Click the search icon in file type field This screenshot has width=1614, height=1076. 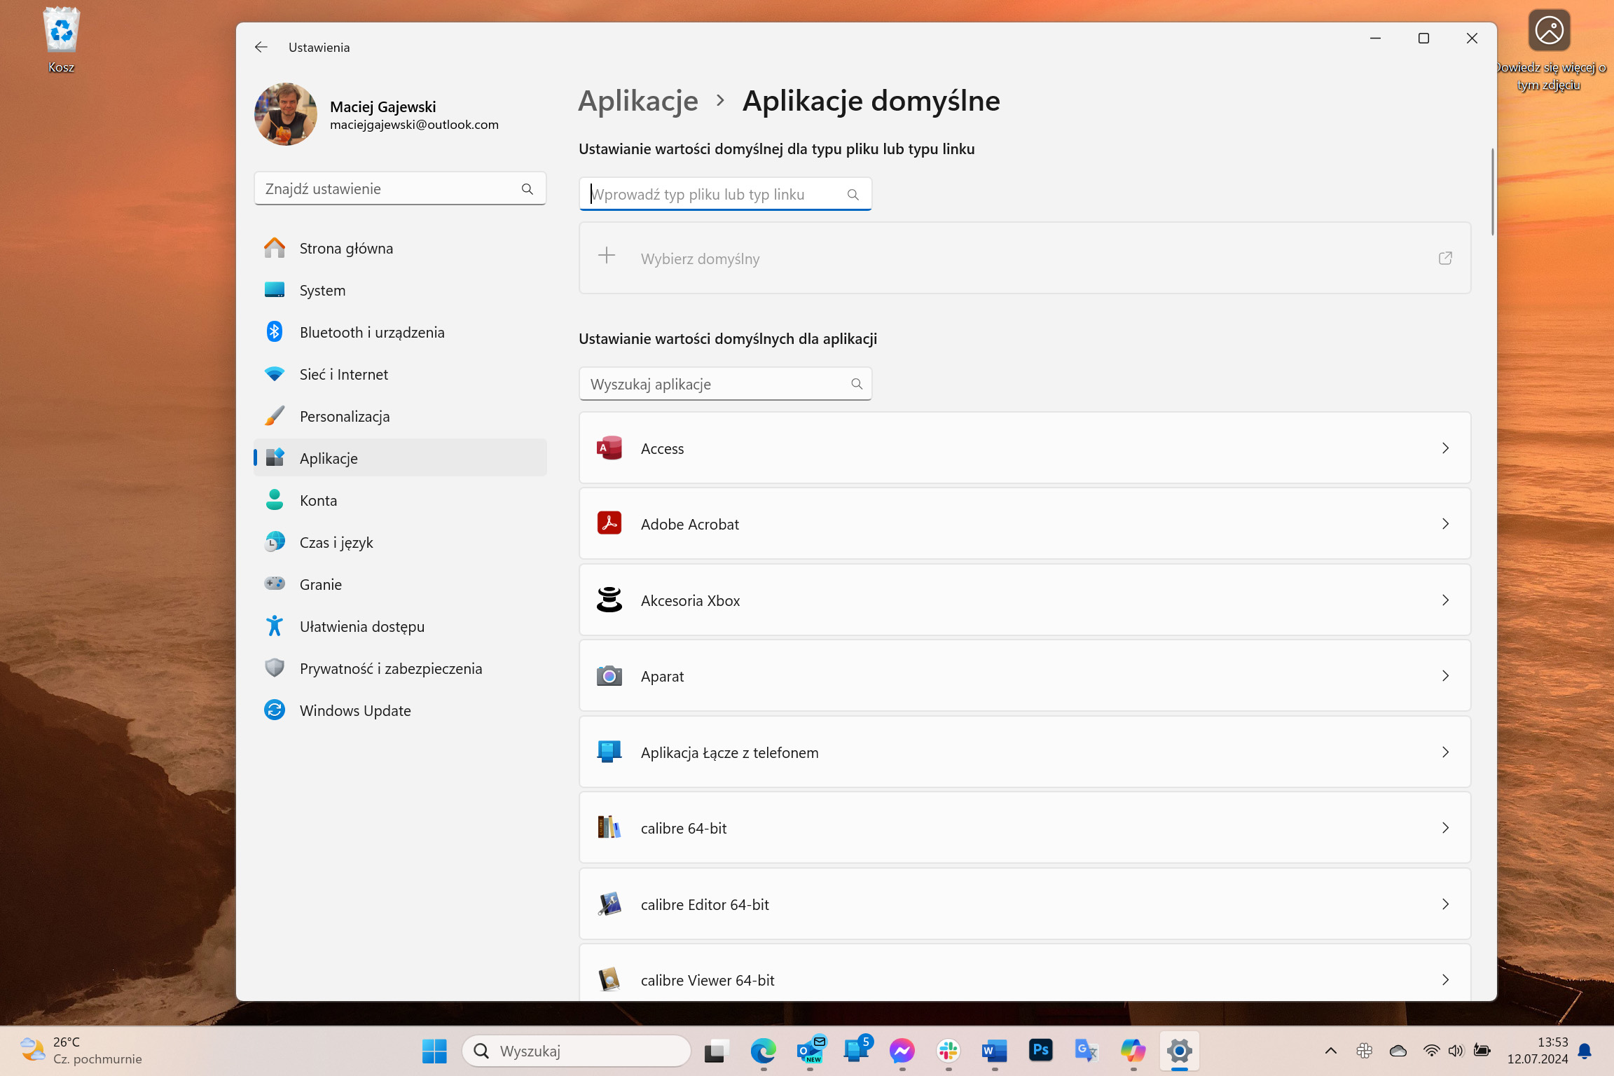click(853, 195)
